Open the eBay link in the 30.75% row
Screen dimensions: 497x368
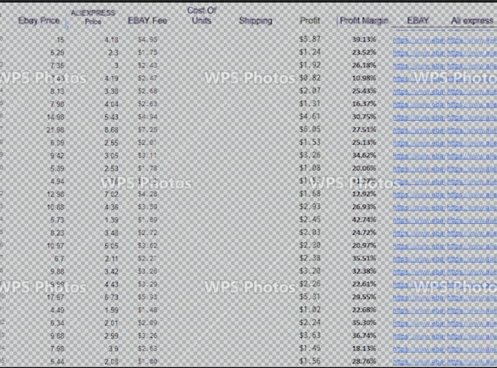point(418,117)
